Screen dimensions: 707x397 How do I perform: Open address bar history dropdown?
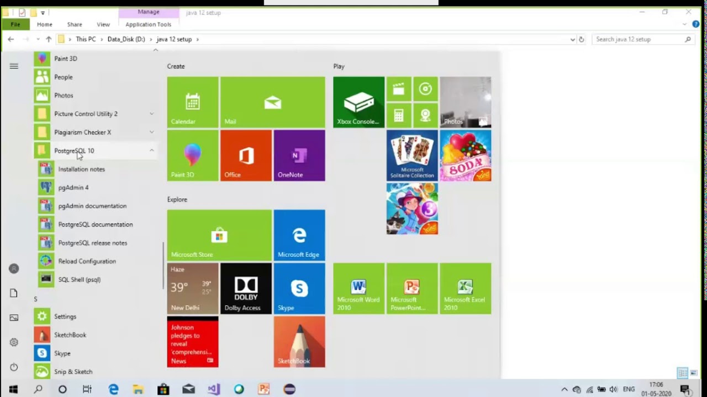572,39
